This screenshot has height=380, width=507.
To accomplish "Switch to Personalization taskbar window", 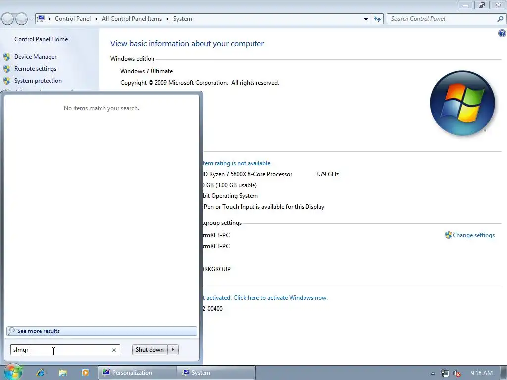I will [x=138, y=373].
